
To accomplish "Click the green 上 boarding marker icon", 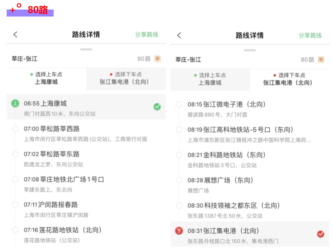I will (x=15, y=103).
